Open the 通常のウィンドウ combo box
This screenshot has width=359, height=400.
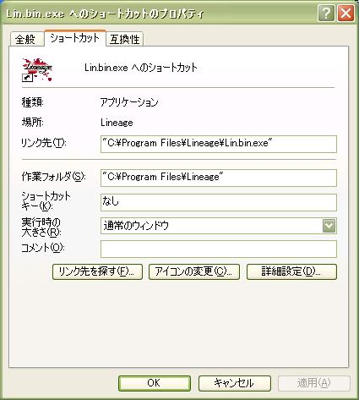click(x=219, y=226)
